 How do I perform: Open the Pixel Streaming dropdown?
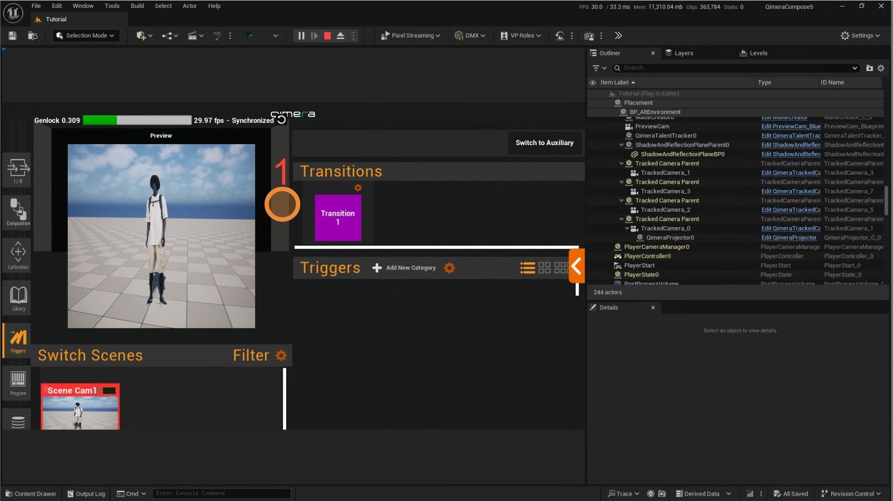pos(411,36)
